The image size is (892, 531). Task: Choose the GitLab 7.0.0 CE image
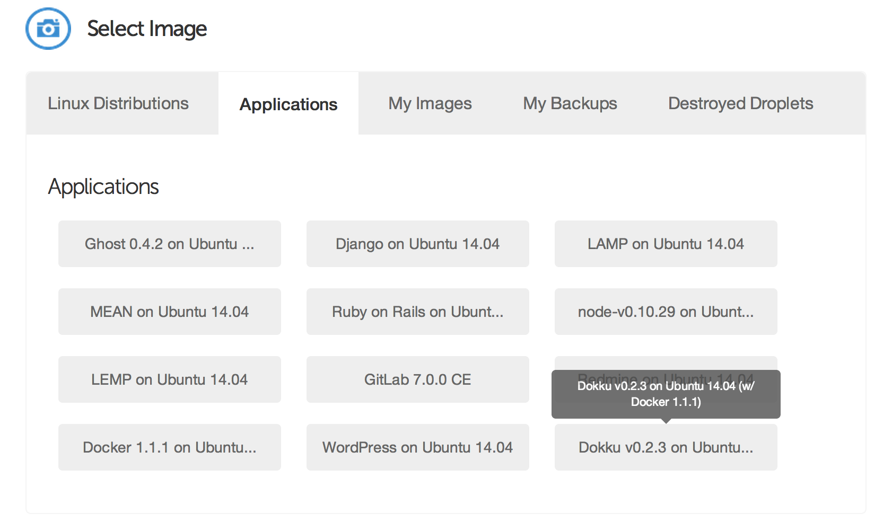click(x=417, y=379)
